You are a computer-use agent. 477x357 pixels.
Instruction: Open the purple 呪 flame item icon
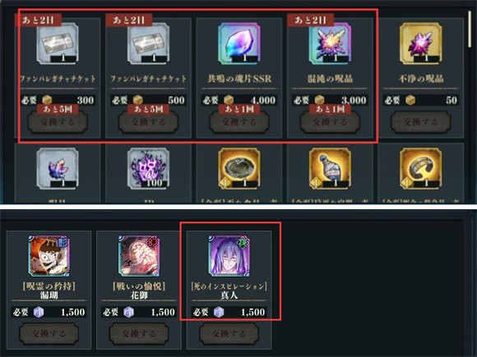pos(148,168)
